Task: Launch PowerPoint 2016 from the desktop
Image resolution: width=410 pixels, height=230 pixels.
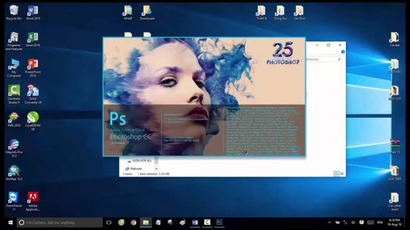Action: click(33, 68)
